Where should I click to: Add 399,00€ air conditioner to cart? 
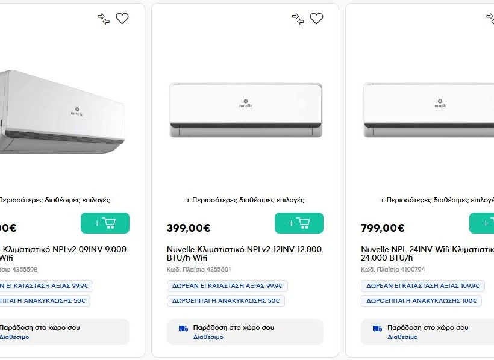299,223
